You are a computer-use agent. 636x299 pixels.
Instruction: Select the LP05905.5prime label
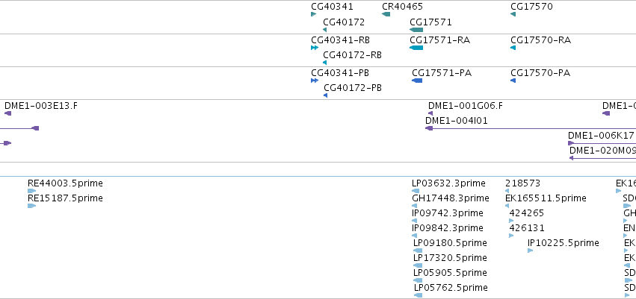click(x=450, y=273)
